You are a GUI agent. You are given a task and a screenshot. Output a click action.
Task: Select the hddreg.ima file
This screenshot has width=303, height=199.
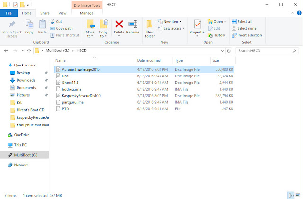[144, 89]
